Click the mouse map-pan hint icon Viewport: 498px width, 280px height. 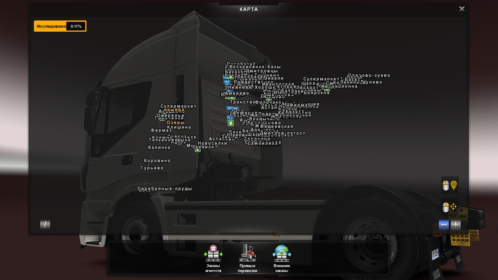pos(449,207)
